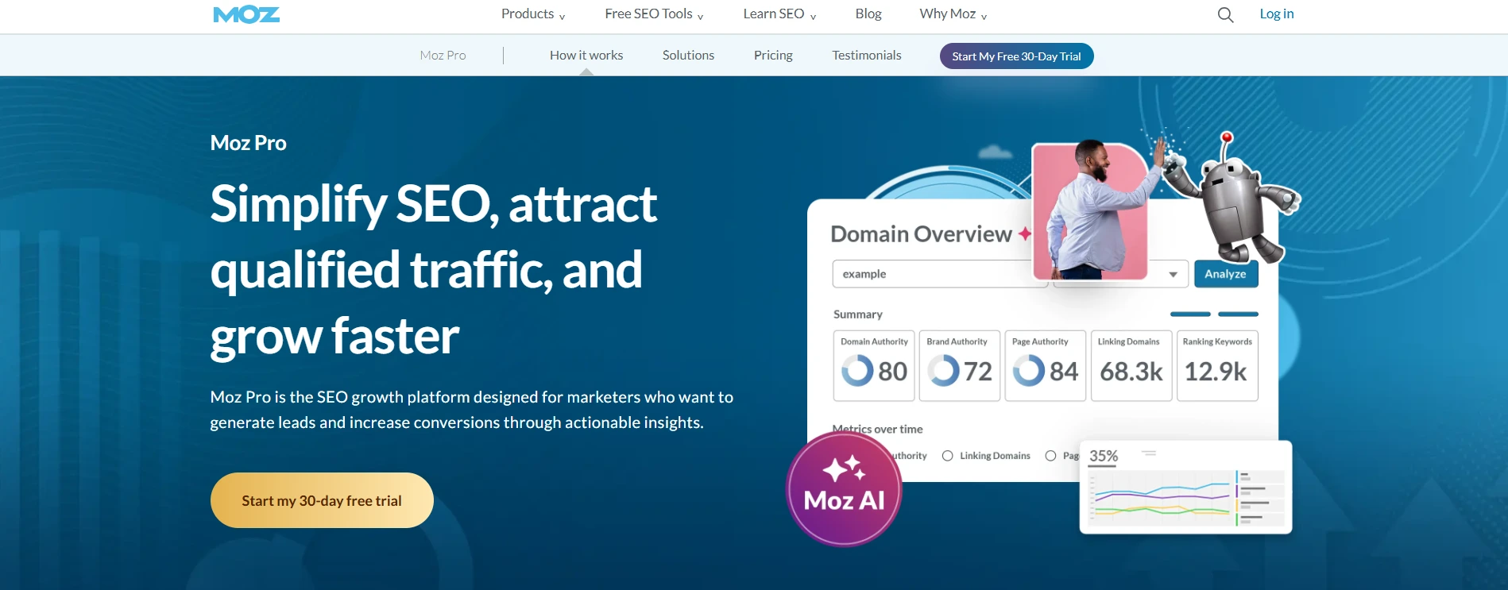Image resolution: width=1508 pixels, height=590 pixels.
Task: Click the 35% metrics line chart thumbnail
Action: coord(1185,488)
